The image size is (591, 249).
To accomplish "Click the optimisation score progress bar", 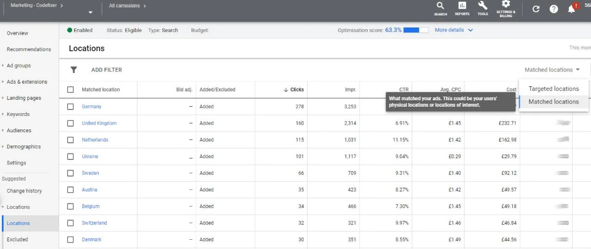I will point(416,30).
